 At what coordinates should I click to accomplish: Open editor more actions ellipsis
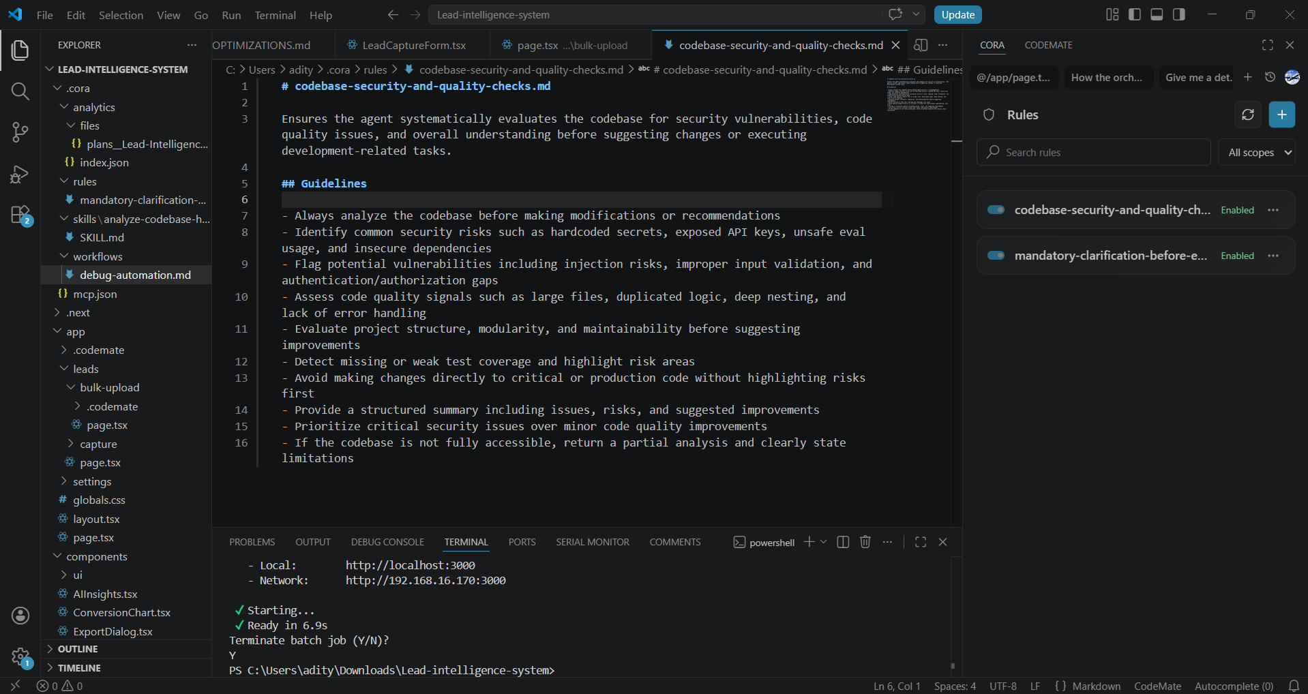[x=942, y=45]
